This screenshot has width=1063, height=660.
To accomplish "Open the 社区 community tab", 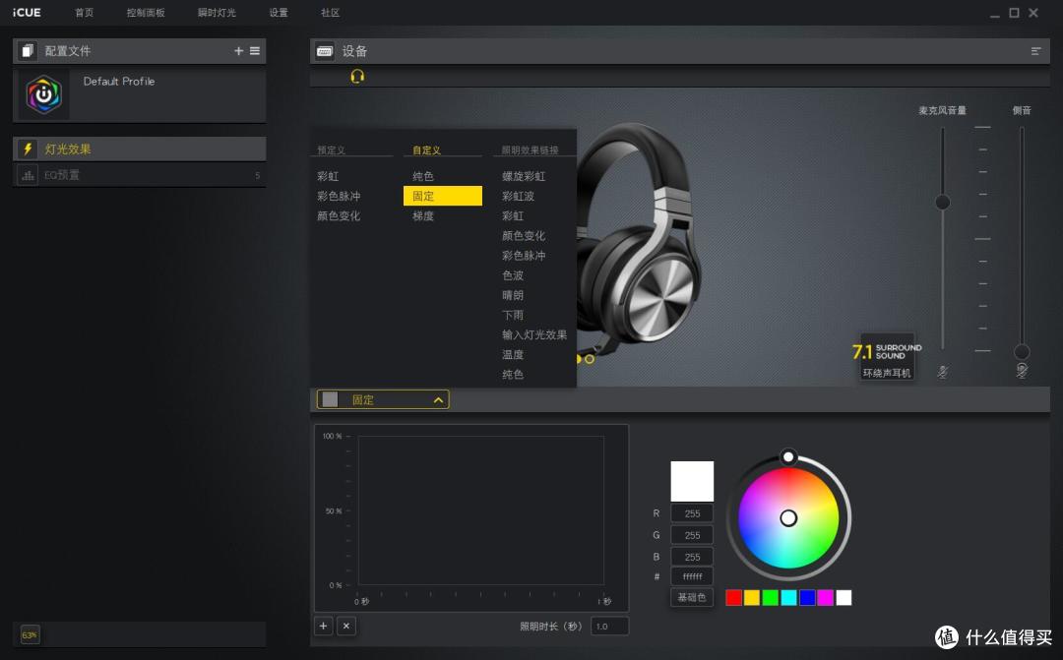I will tap(330, 13).
